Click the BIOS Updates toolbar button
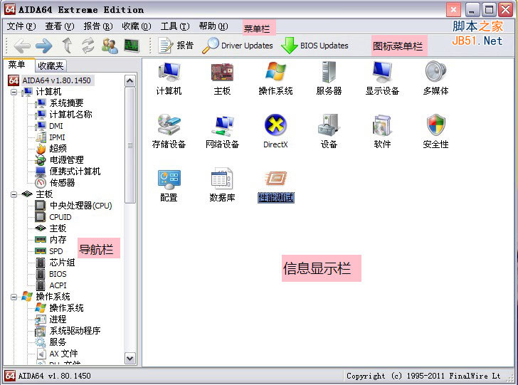Screen dimensions: 518x385 [x=314, y=46]
